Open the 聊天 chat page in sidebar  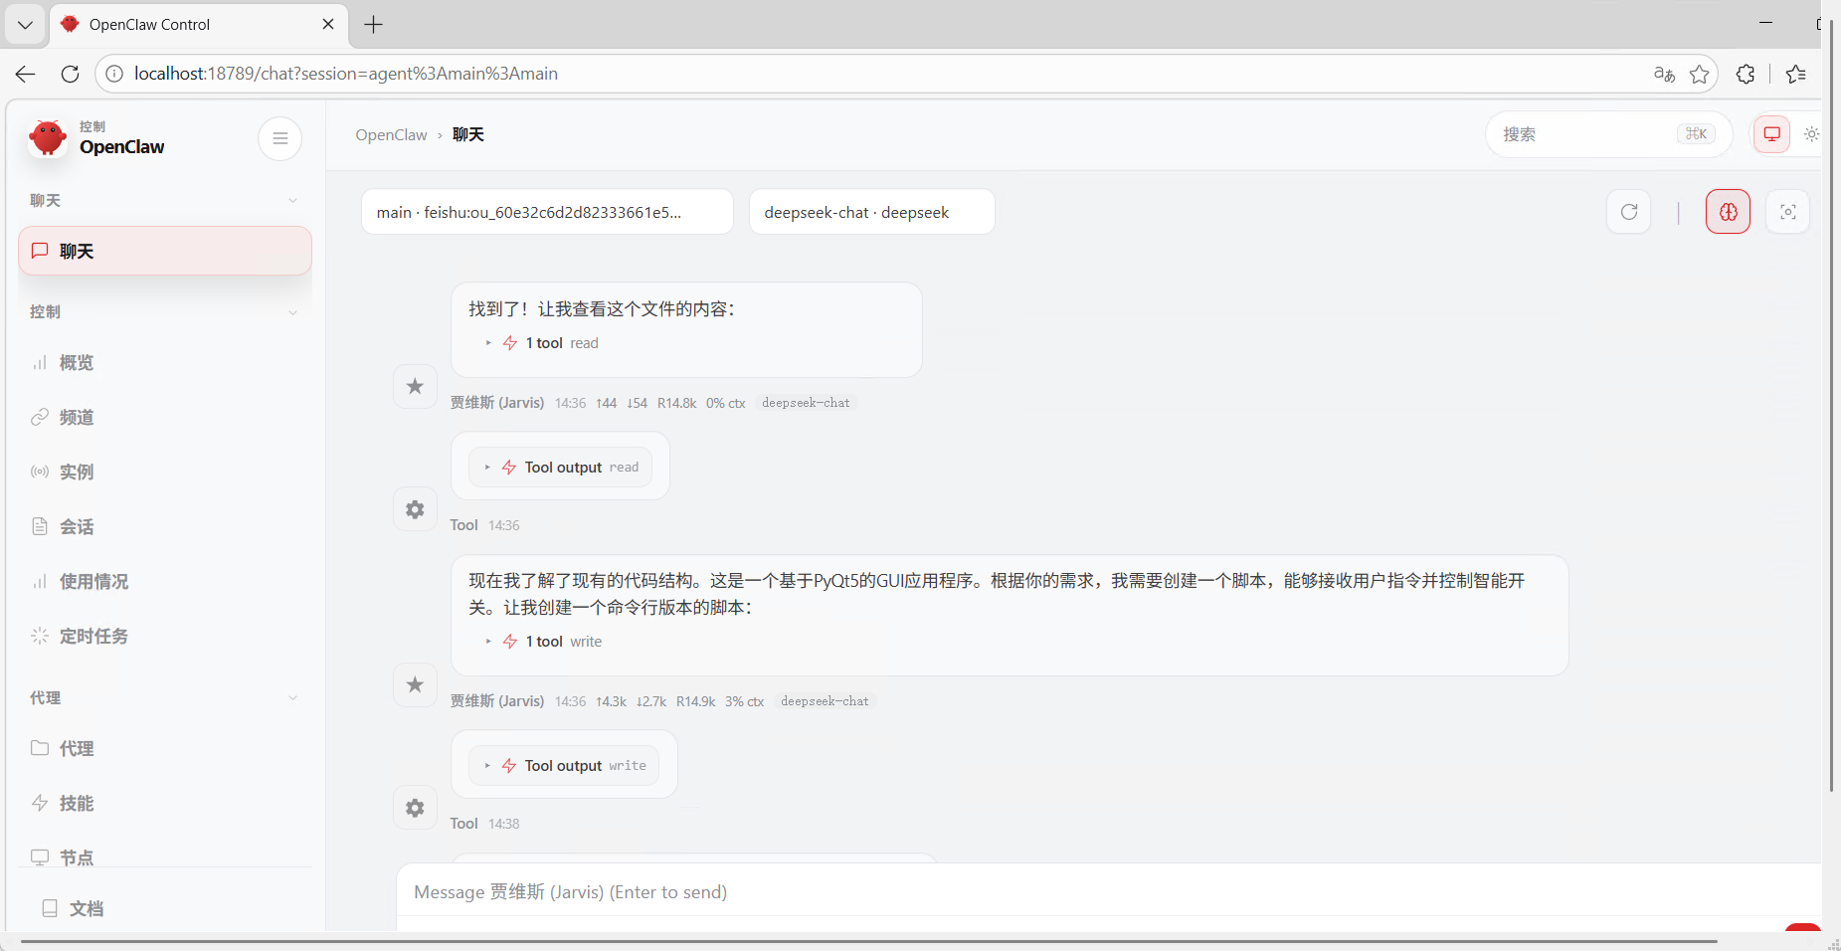[x=165, y=251]
